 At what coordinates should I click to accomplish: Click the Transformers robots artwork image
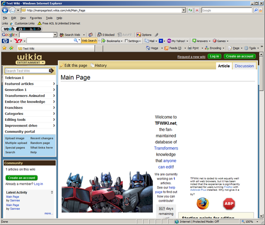pyautogui.click(x=107, y=192)
